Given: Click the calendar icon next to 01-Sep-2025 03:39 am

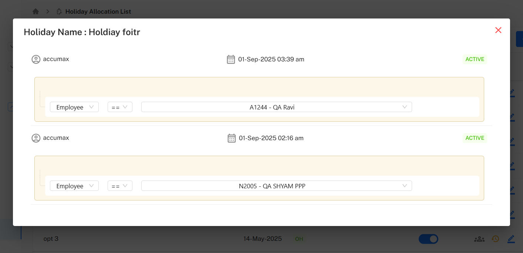Looking at the screenshot, I should click(232, 59).
